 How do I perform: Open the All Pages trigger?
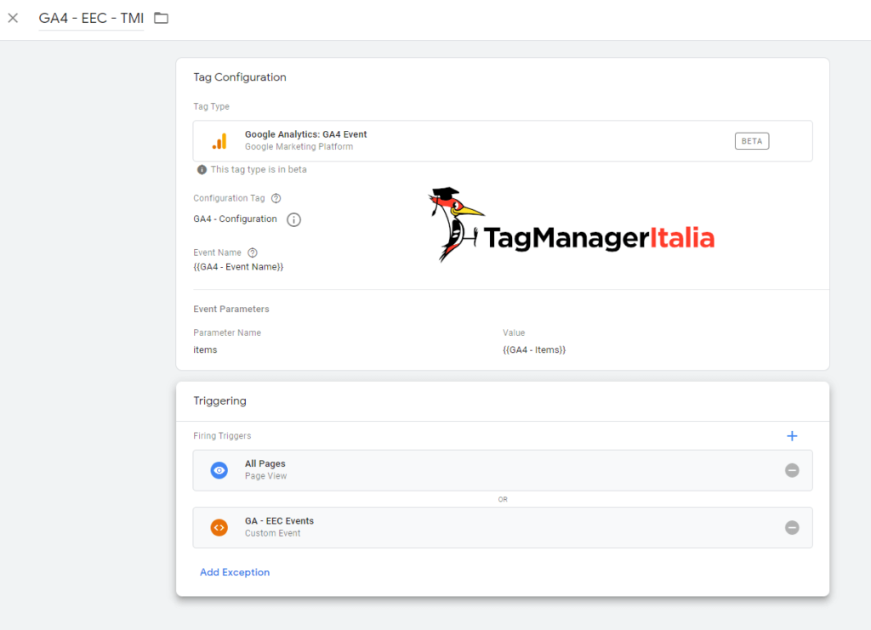pyautogui.click(x=503, y=470)
